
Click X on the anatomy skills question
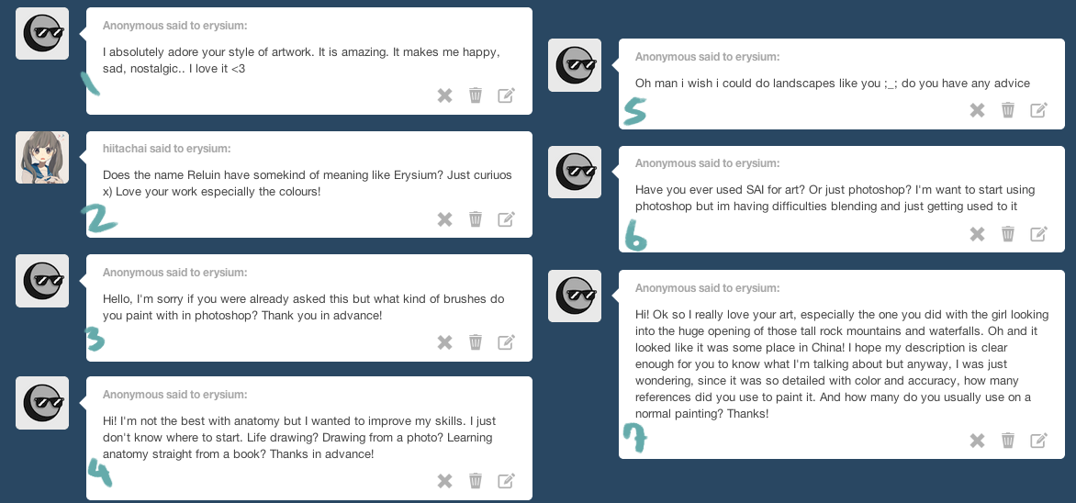click(445, 481)
